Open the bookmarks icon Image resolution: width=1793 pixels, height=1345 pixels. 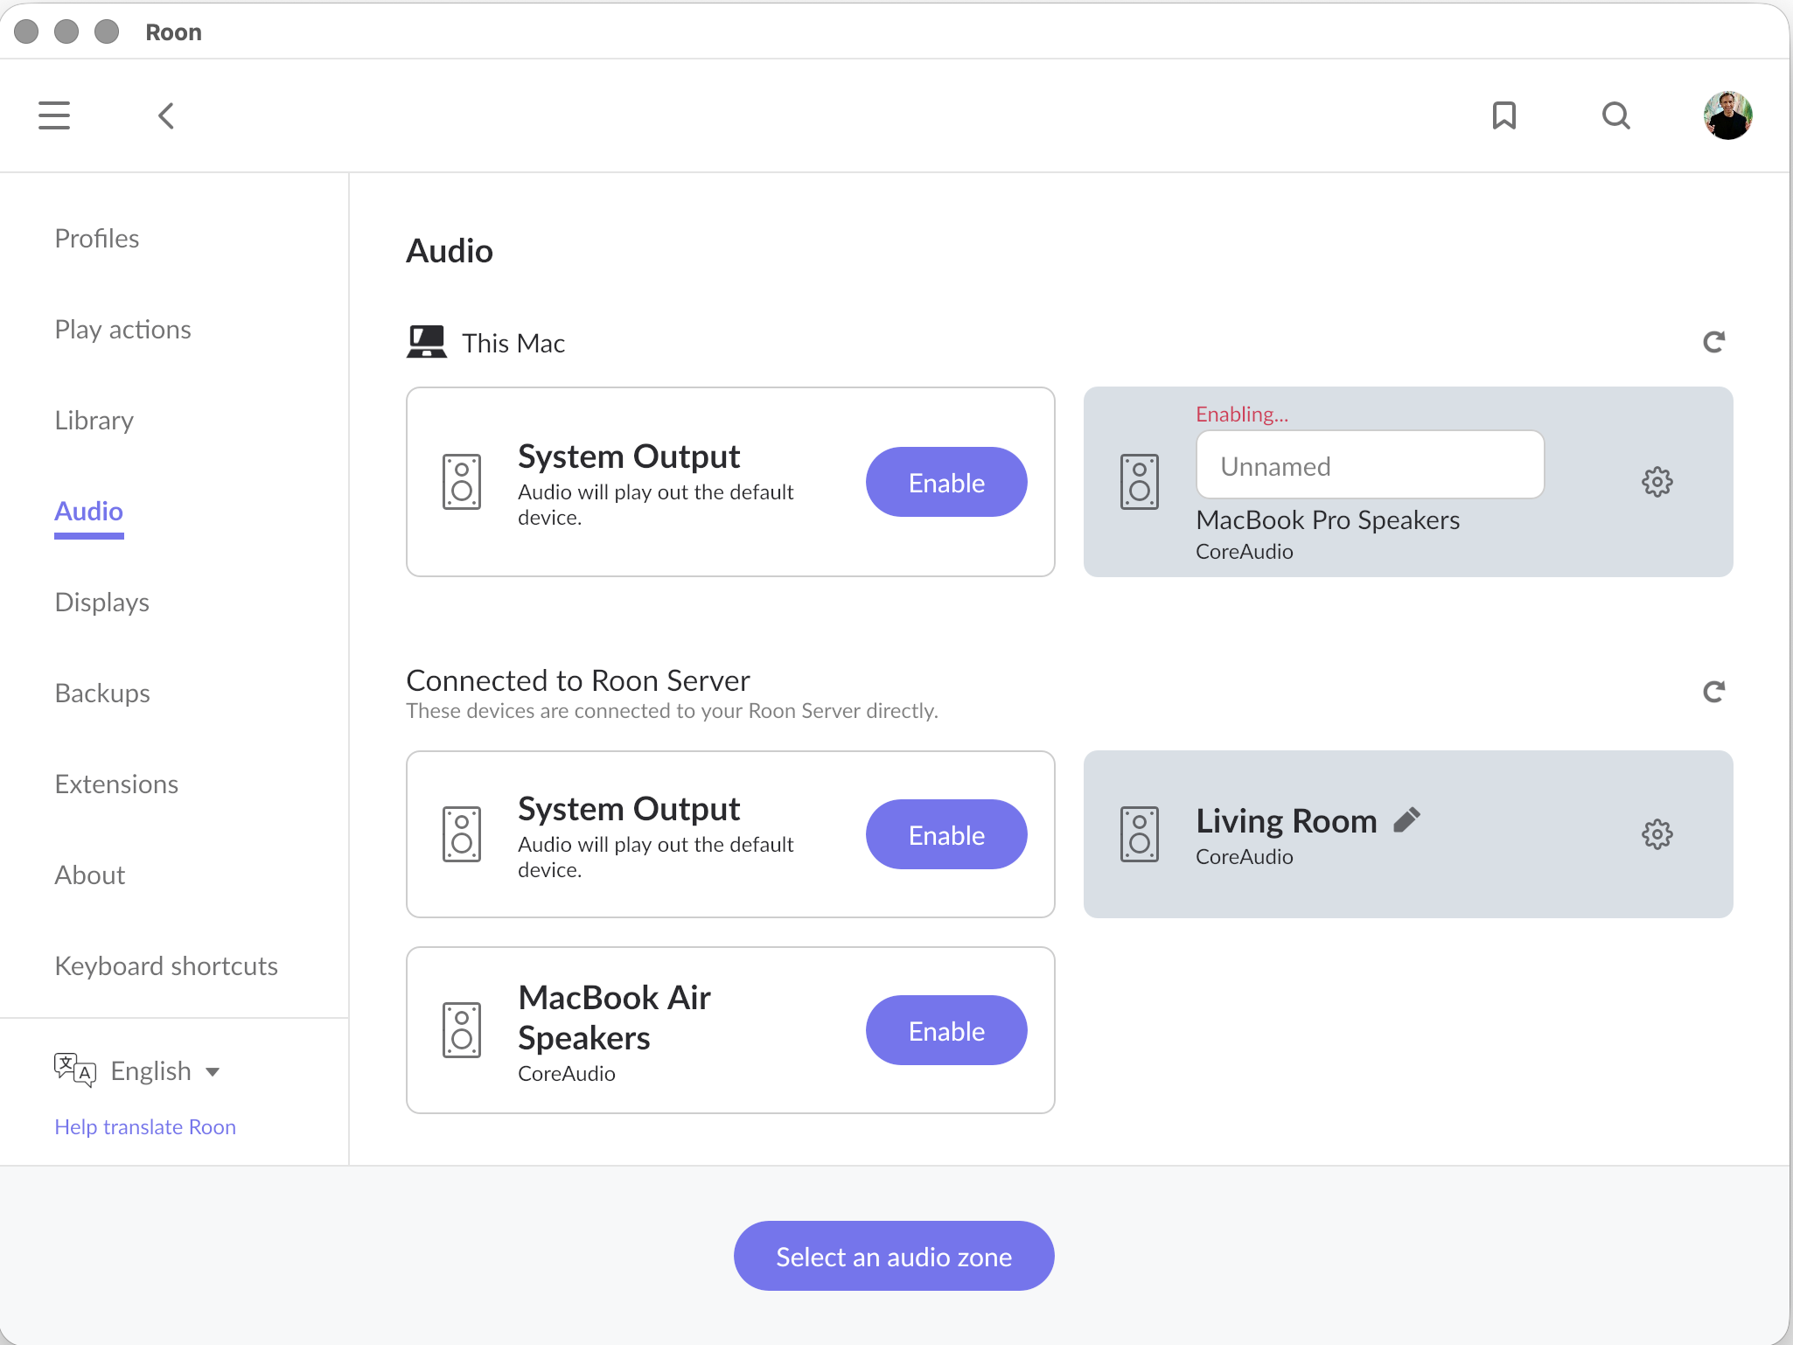[x=1503, y=115]
